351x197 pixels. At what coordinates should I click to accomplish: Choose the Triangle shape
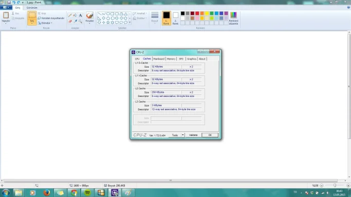[125, 14]
